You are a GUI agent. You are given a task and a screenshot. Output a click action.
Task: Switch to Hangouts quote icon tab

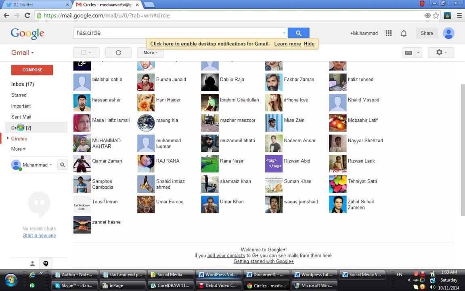46,264
